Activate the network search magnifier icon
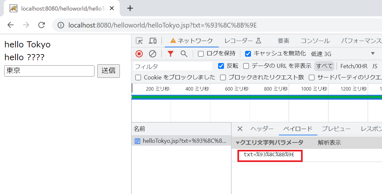The width and height of the screenshot is (382, 194). [x=183, y=53]
